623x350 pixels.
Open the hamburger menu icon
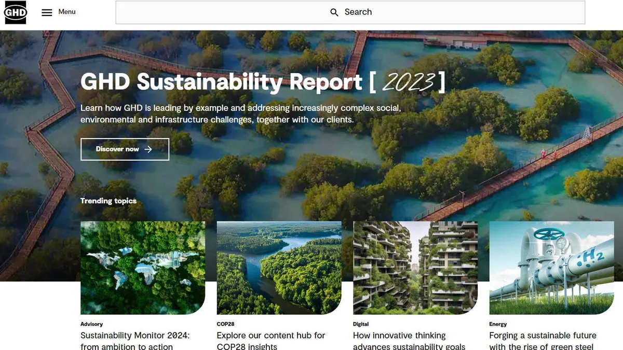47,12
